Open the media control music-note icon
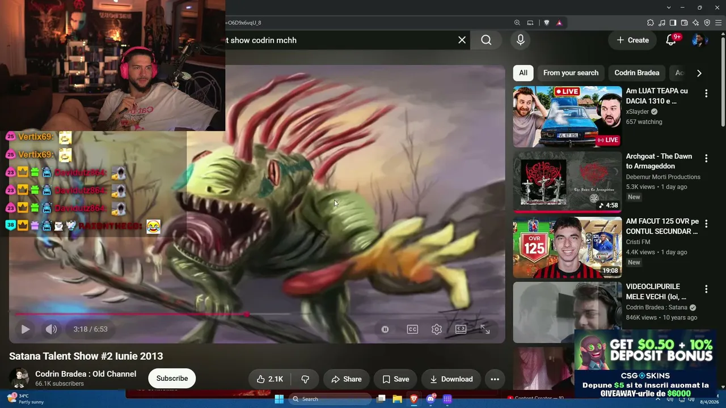726x408 pixels. tap(662, 23)
